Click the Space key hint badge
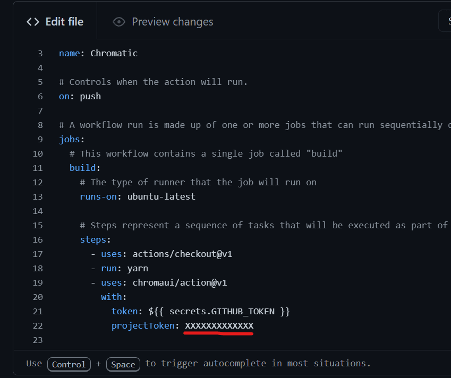Viewport: 451px width, 378px height. coord(123,364)
